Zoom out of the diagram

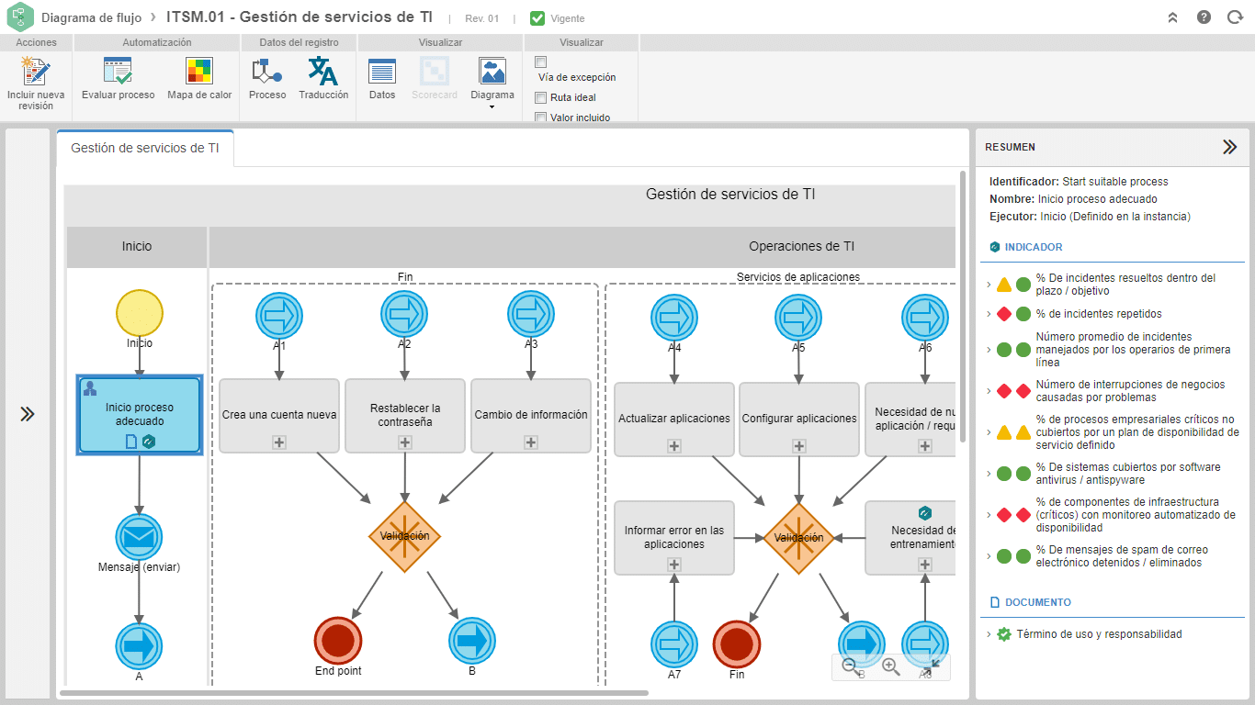tap(850, 667)
